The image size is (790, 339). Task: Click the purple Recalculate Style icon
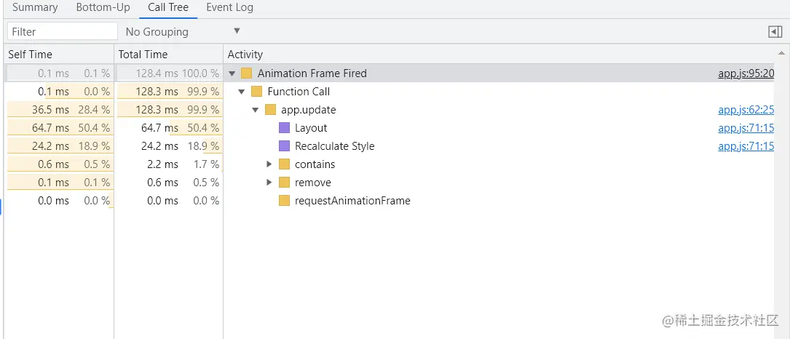285,146
